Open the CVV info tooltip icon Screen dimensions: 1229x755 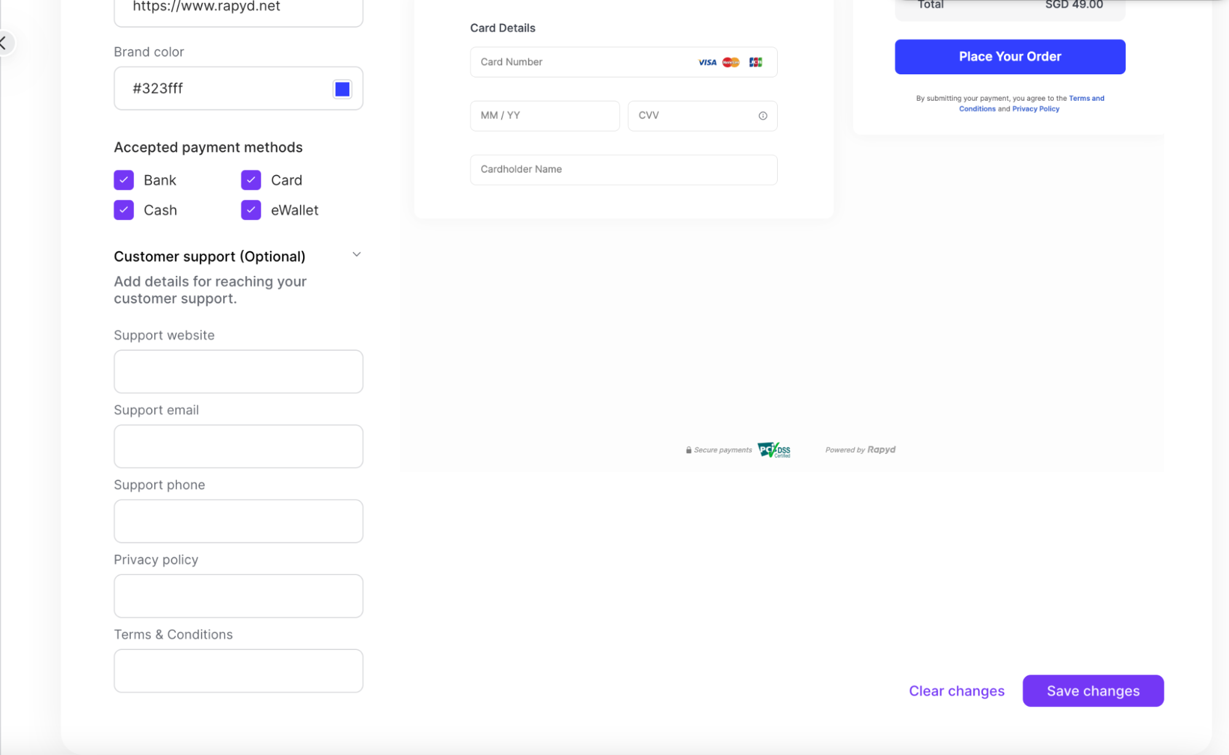pyautogui.click(x=762, y=115)
